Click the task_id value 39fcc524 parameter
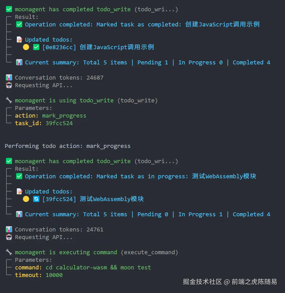This screenshot has height=293, width=285. (x=59, y=123)
